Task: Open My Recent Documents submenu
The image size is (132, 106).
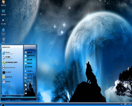Action: click(30, 56)
